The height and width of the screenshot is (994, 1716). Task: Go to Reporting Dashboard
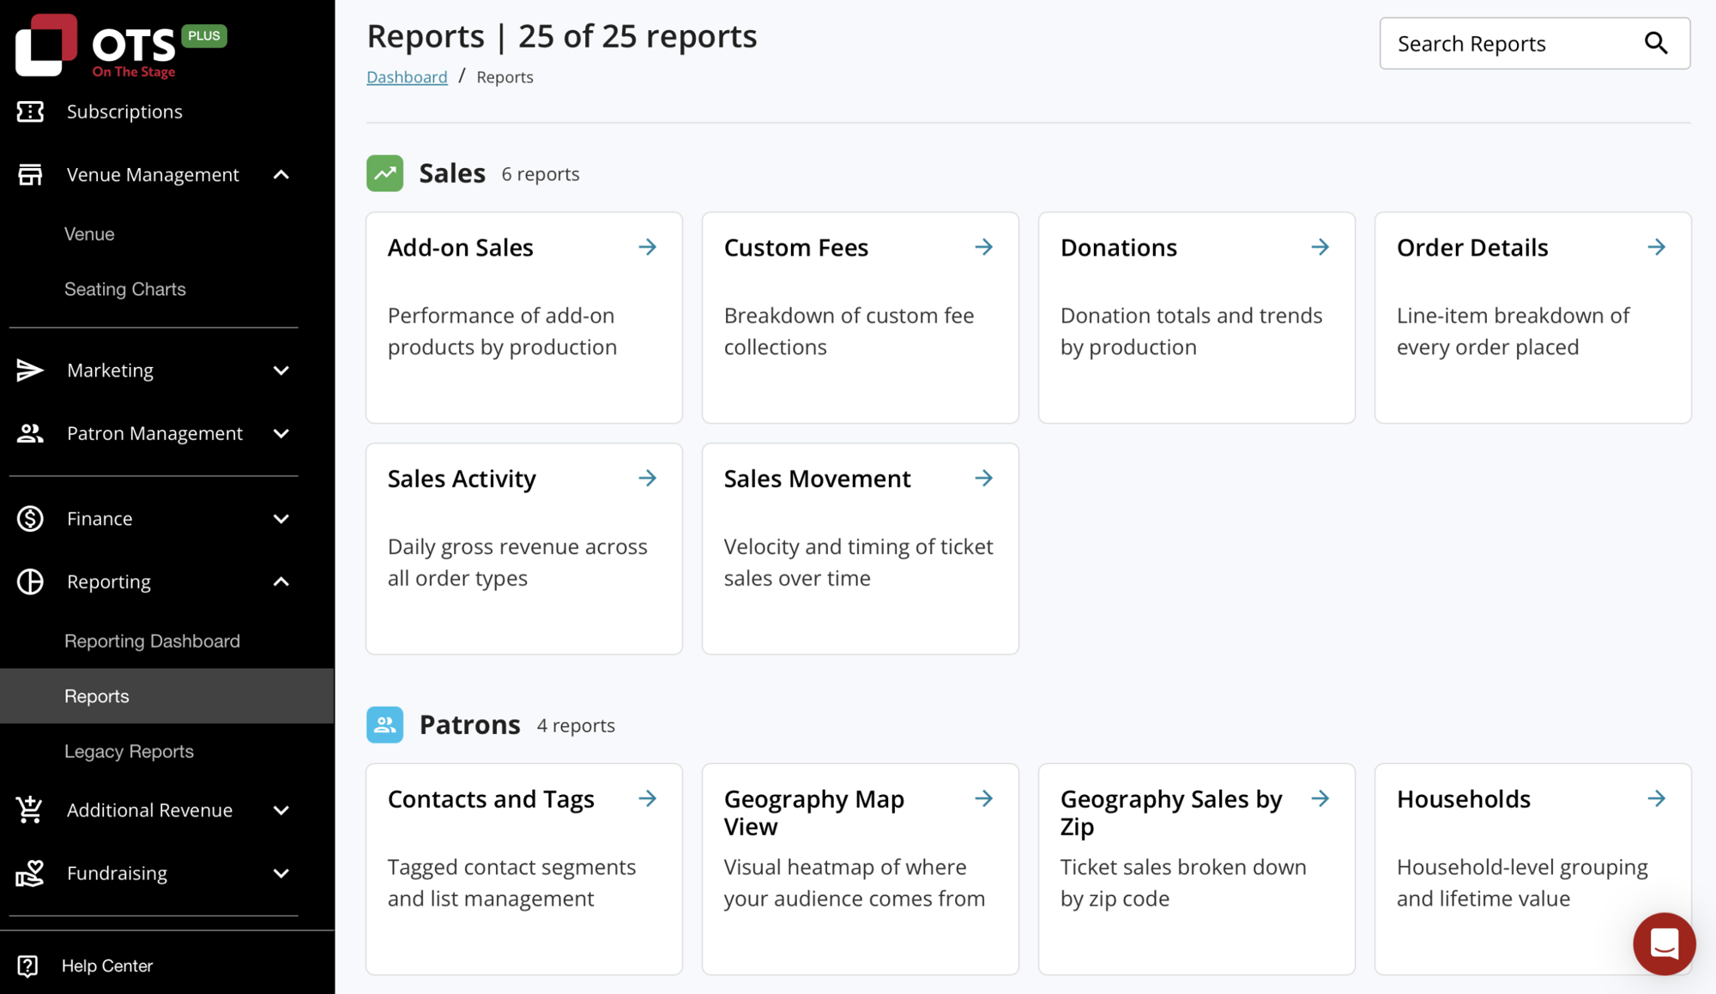(x=152, y=641)
